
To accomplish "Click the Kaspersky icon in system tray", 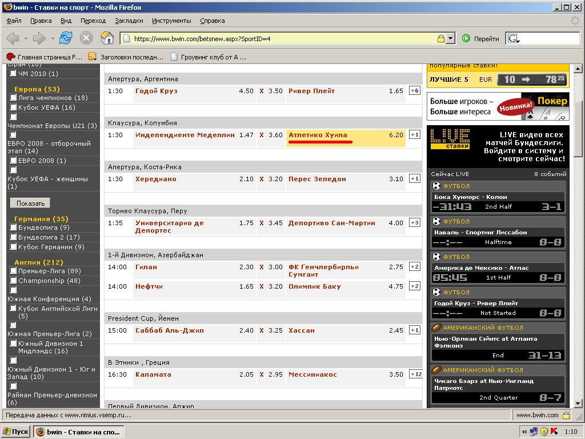I will click(x=554, y=432).
